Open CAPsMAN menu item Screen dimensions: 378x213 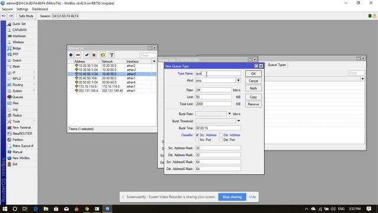click(x=19, y=30)
